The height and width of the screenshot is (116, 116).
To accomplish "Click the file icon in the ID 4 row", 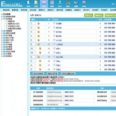I will [x=38, y=36].
